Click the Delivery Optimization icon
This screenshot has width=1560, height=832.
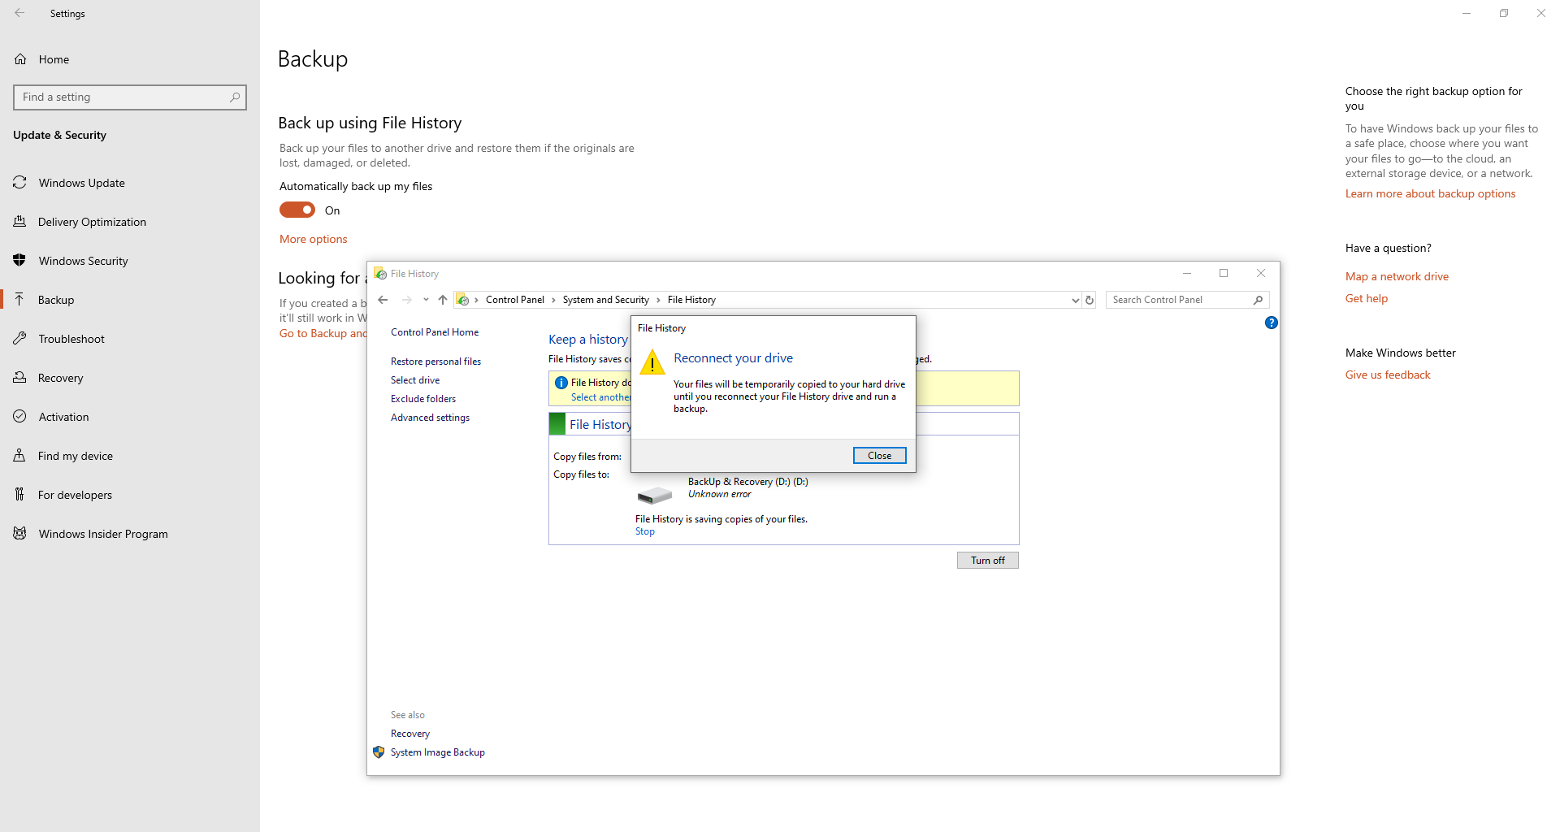click(x=20, y=222)
